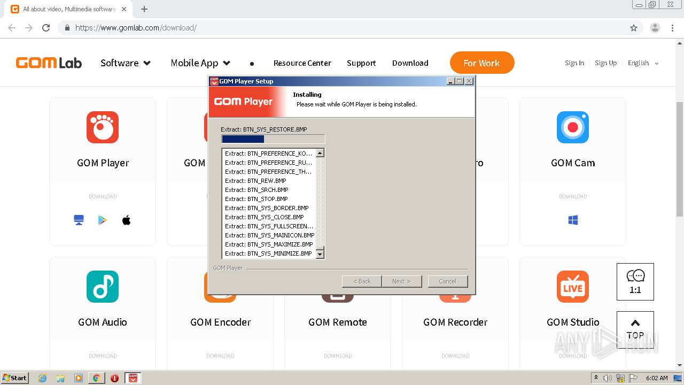Select log line BTN_SYS_MINIMIZE.BMP
The height and width of the screenshot is (385, 684).
click(269, 253)
